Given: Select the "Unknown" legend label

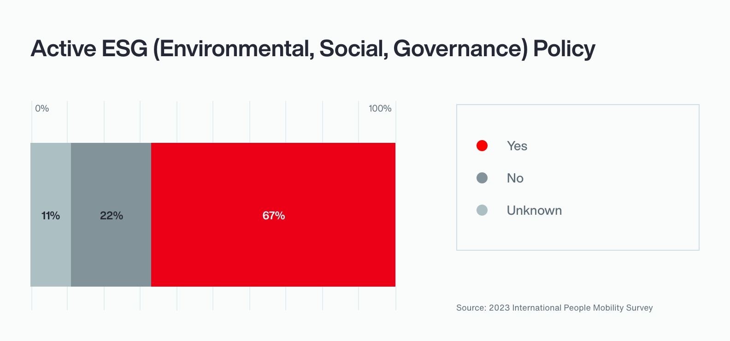Looking at the screenshot, I should coord(534,210).
